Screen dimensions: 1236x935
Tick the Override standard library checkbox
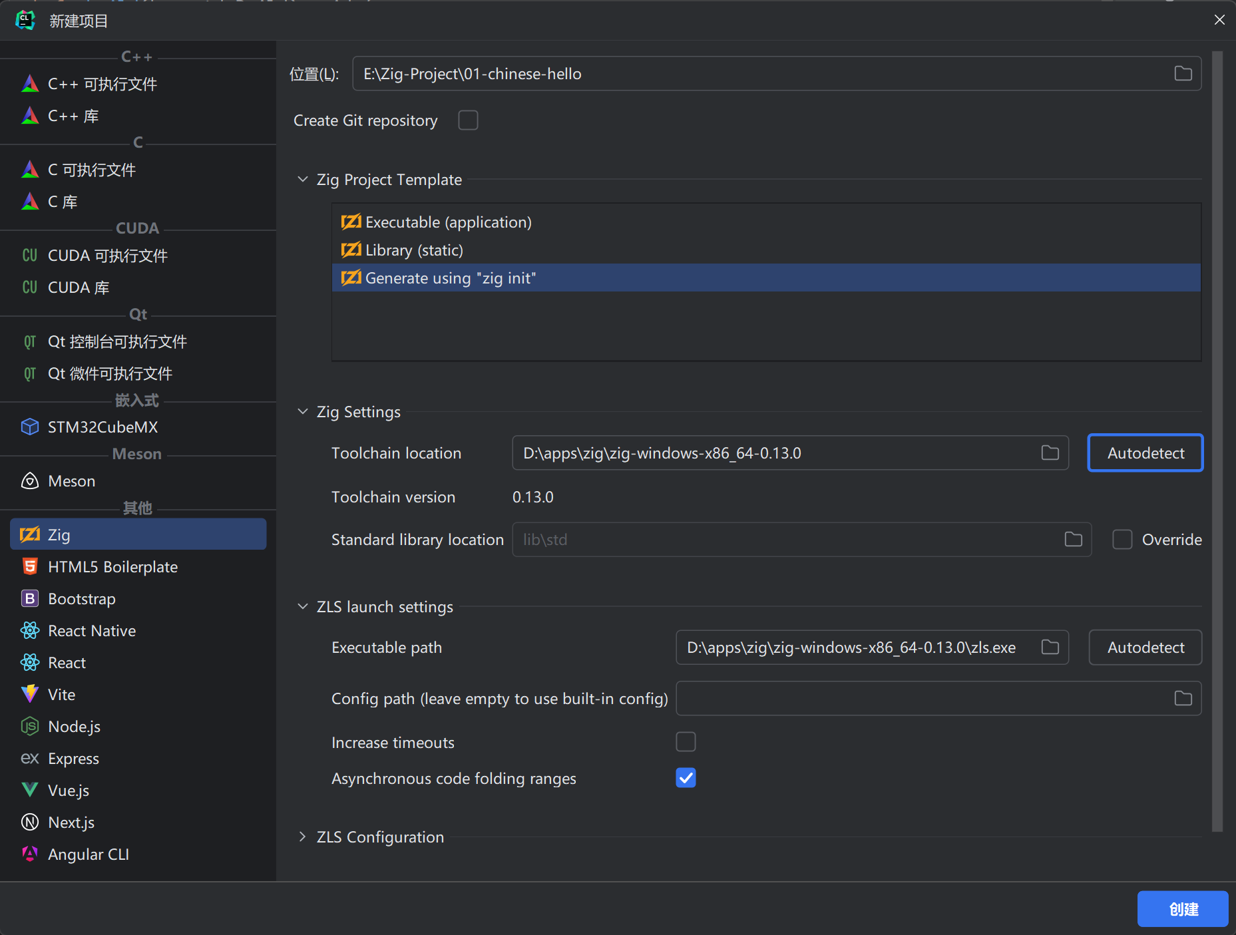[1122, 540]
